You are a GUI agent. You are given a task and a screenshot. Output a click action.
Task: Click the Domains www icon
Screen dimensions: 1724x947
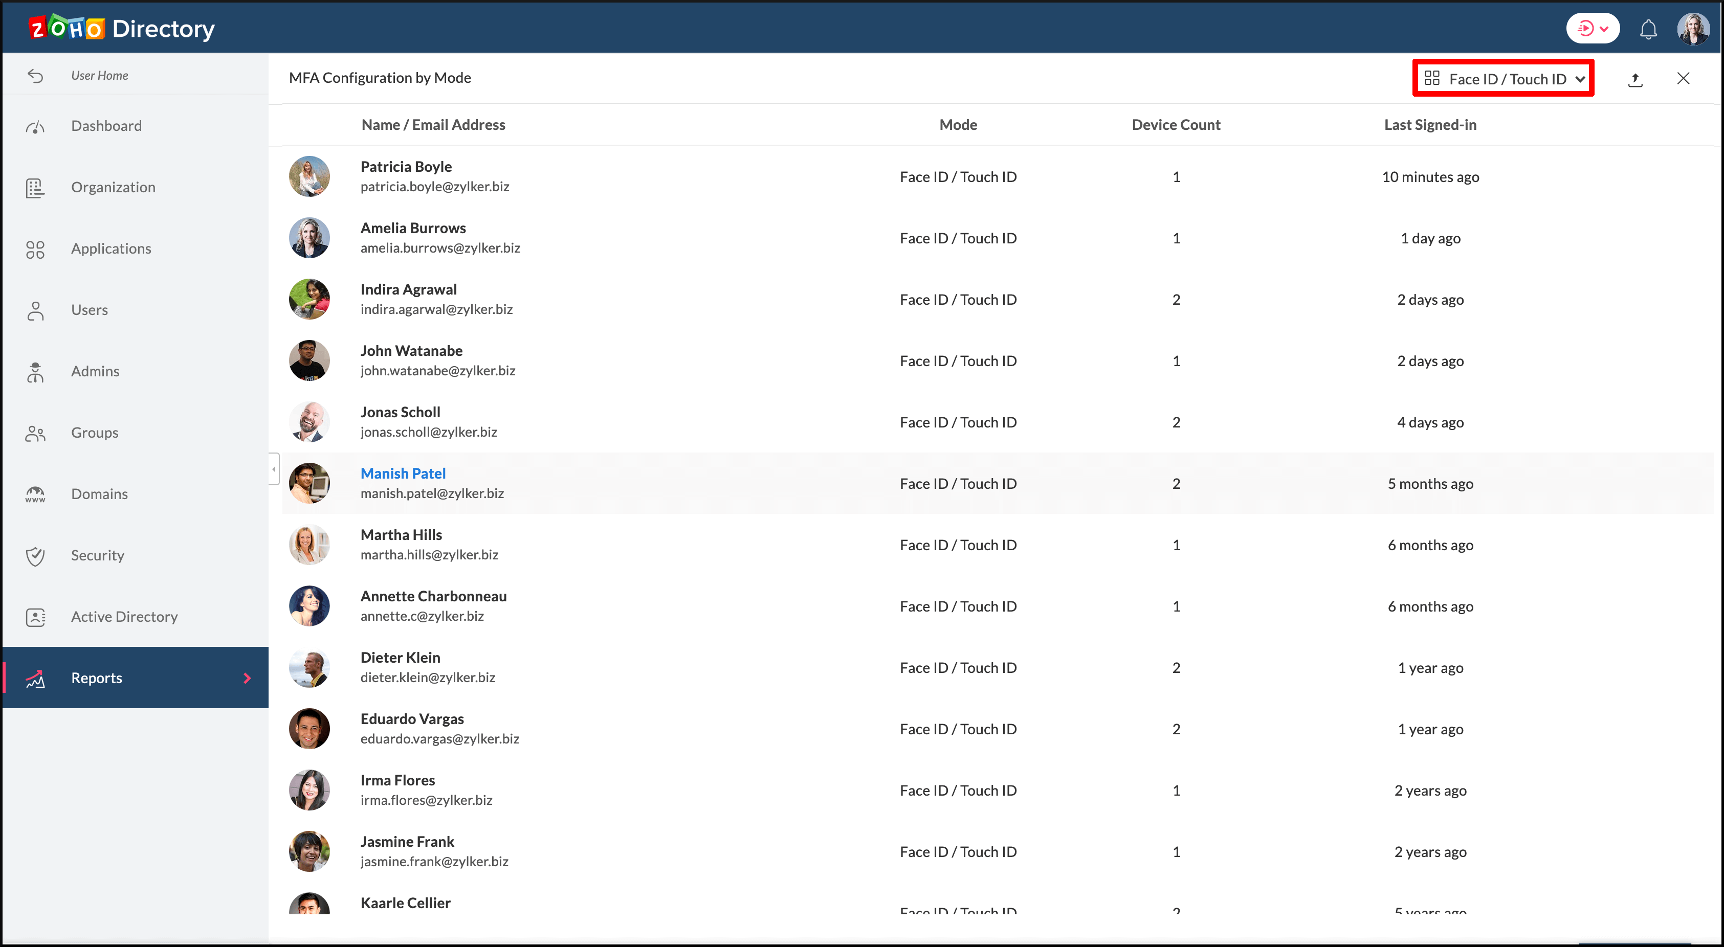pyautogui.click(x=35, y=494)
